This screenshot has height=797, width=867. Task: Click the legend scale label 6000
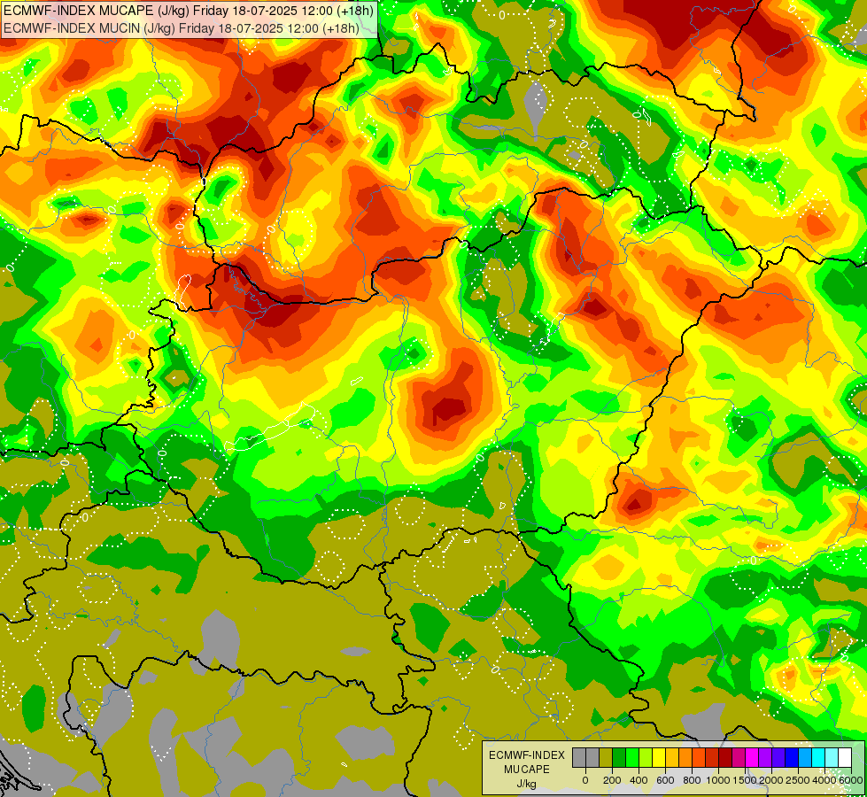851,780
